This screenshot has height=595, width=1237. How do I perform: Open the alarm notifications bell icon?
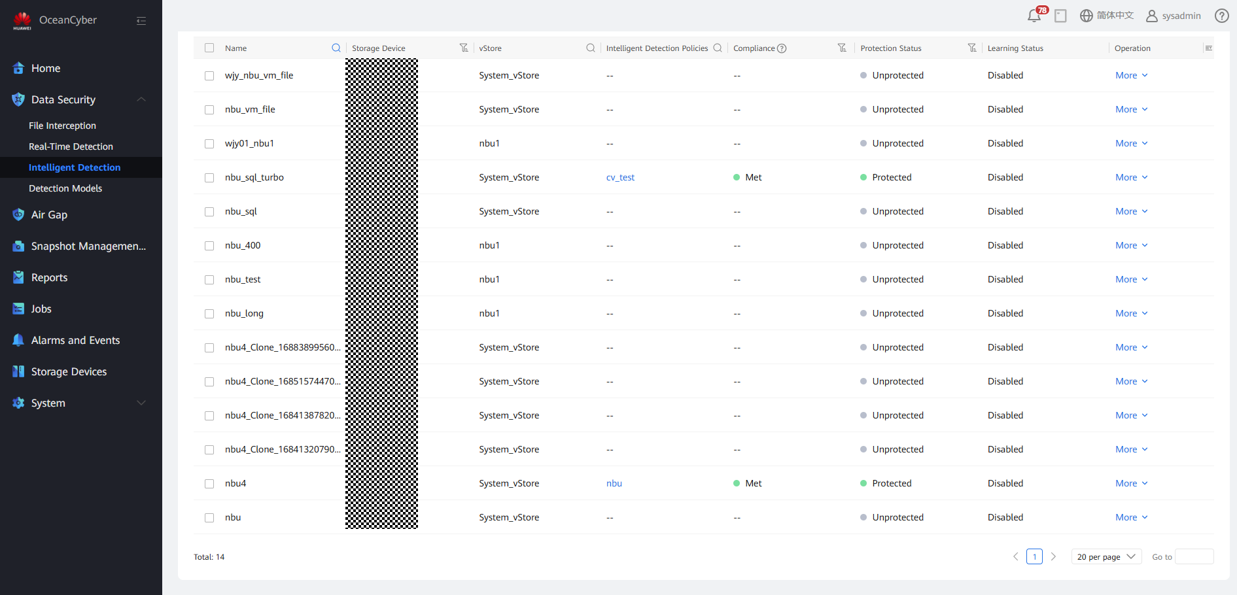click(x=1034, y=16)
